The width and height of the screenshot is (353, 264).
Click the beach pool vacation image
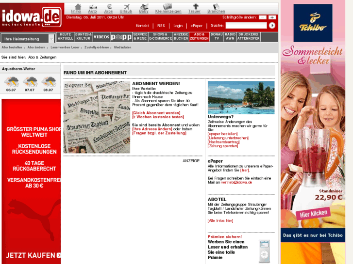[x=241, y=98]
